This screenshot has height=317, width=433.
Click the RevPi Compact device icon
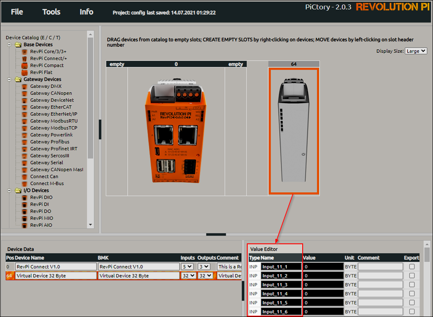[25, 65]
